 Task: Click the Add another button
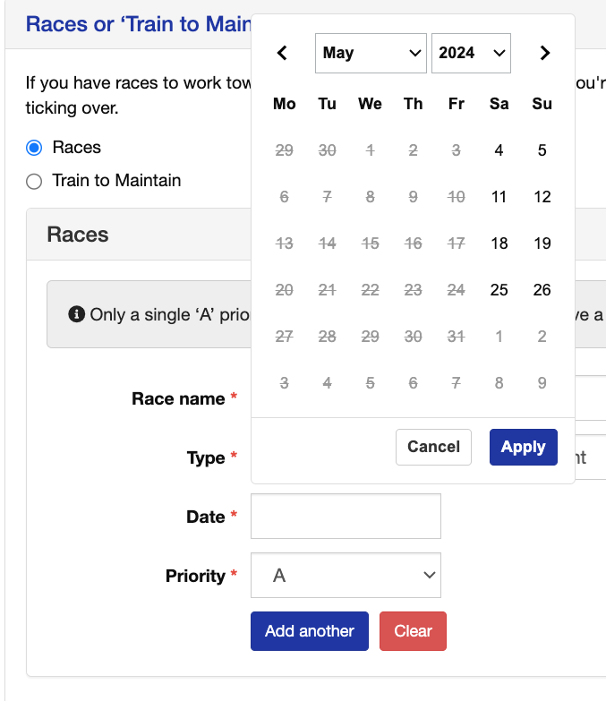coord(309,631)
